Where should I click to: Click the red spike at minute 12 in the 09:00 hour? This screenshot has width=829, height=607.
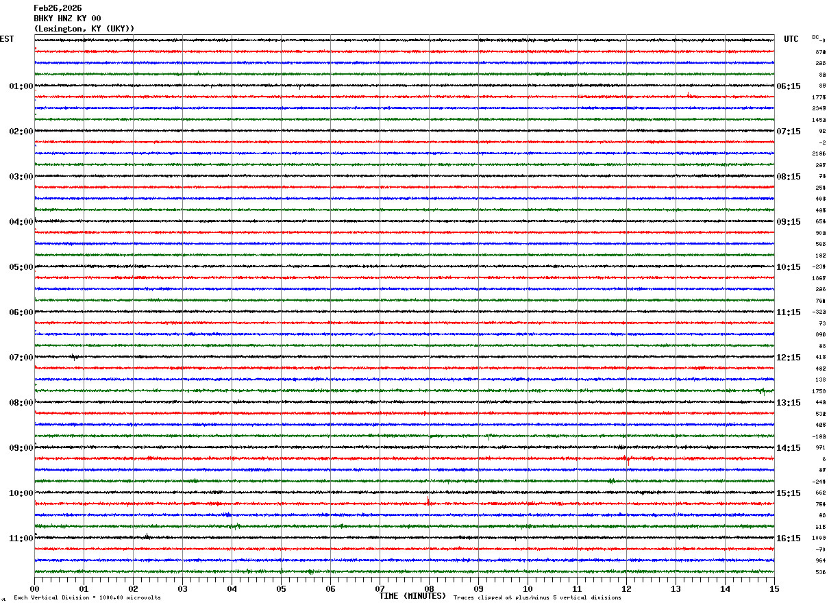[628, 460]
